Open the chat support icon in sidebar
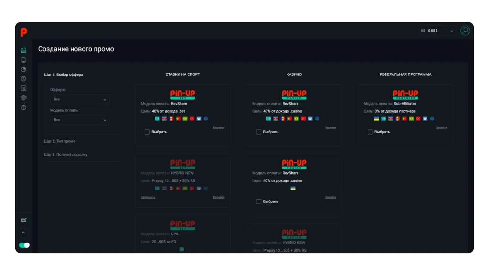This screenshot has width=489, height=275. [24, 221]
